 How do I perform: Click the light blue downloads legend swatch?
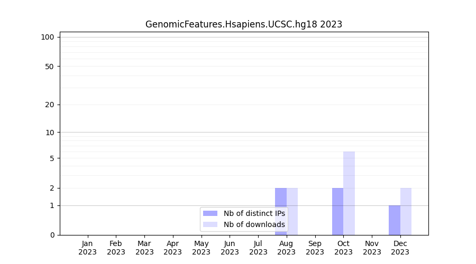[210, 224]
